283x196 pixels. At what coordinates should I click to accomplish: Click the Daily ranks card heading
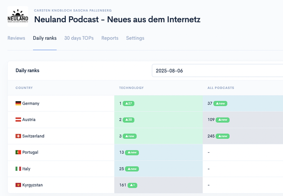point(28,71)
